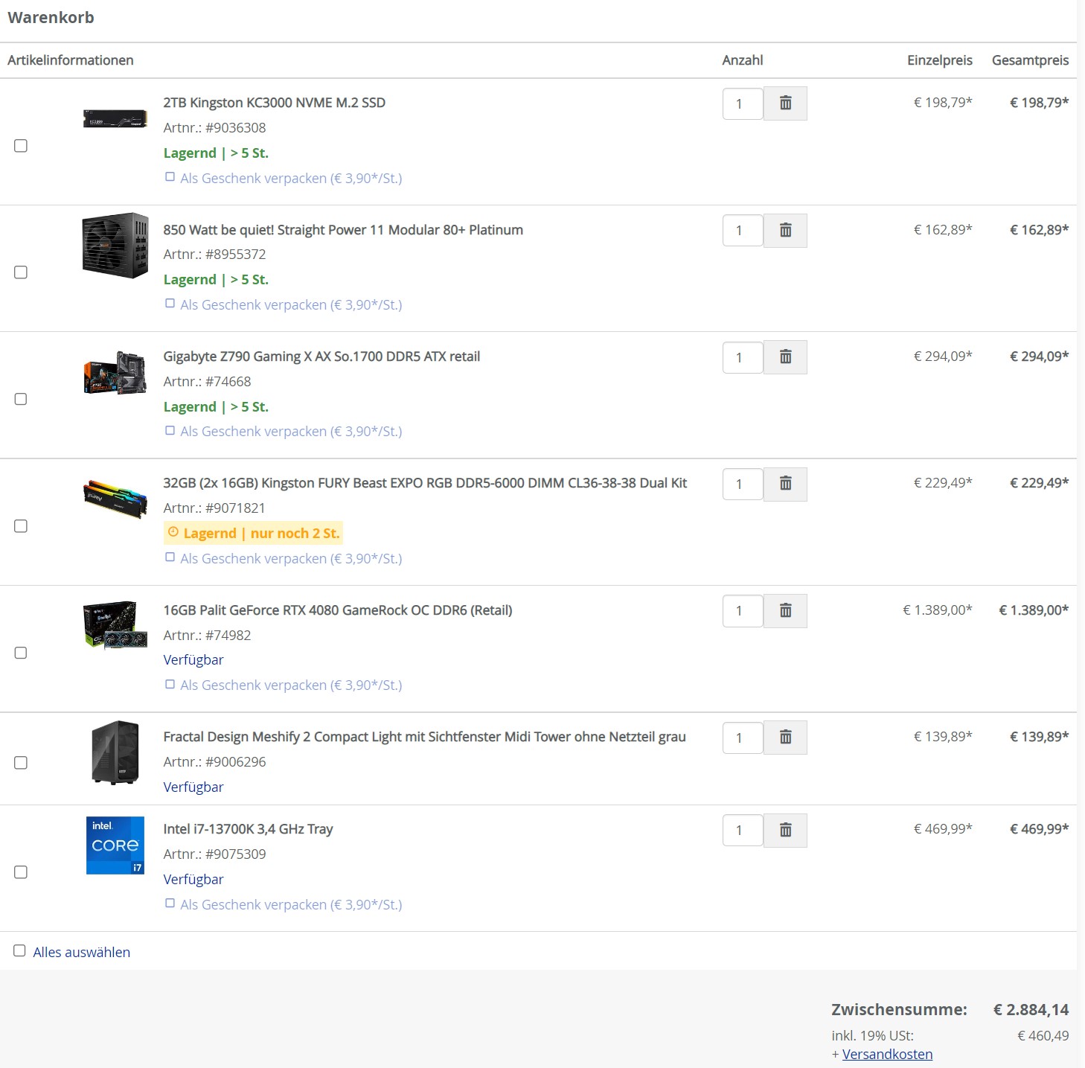
Task: Open Fractal Design Meshify 2 Compact link
Action: (424, 737)
